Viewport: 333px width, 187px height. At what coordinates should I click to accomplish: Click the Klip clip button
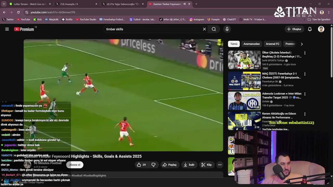(207, 165)
